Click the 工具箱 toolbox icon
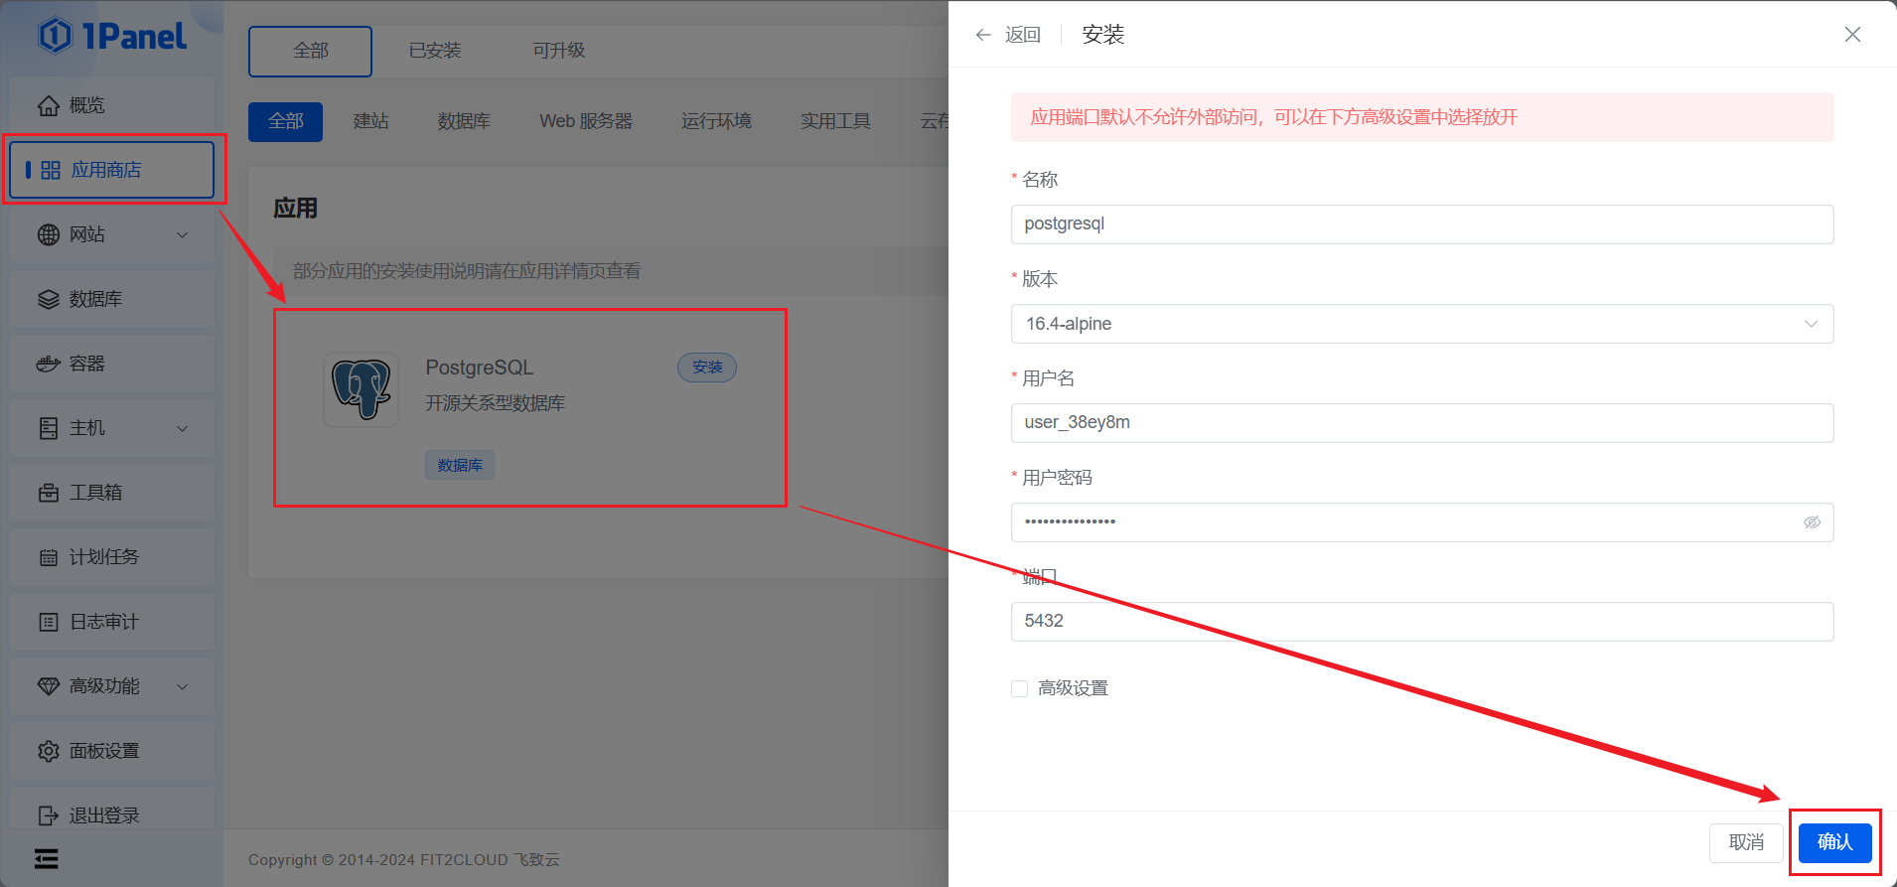The image size is (1897, 887). (49, 493)
